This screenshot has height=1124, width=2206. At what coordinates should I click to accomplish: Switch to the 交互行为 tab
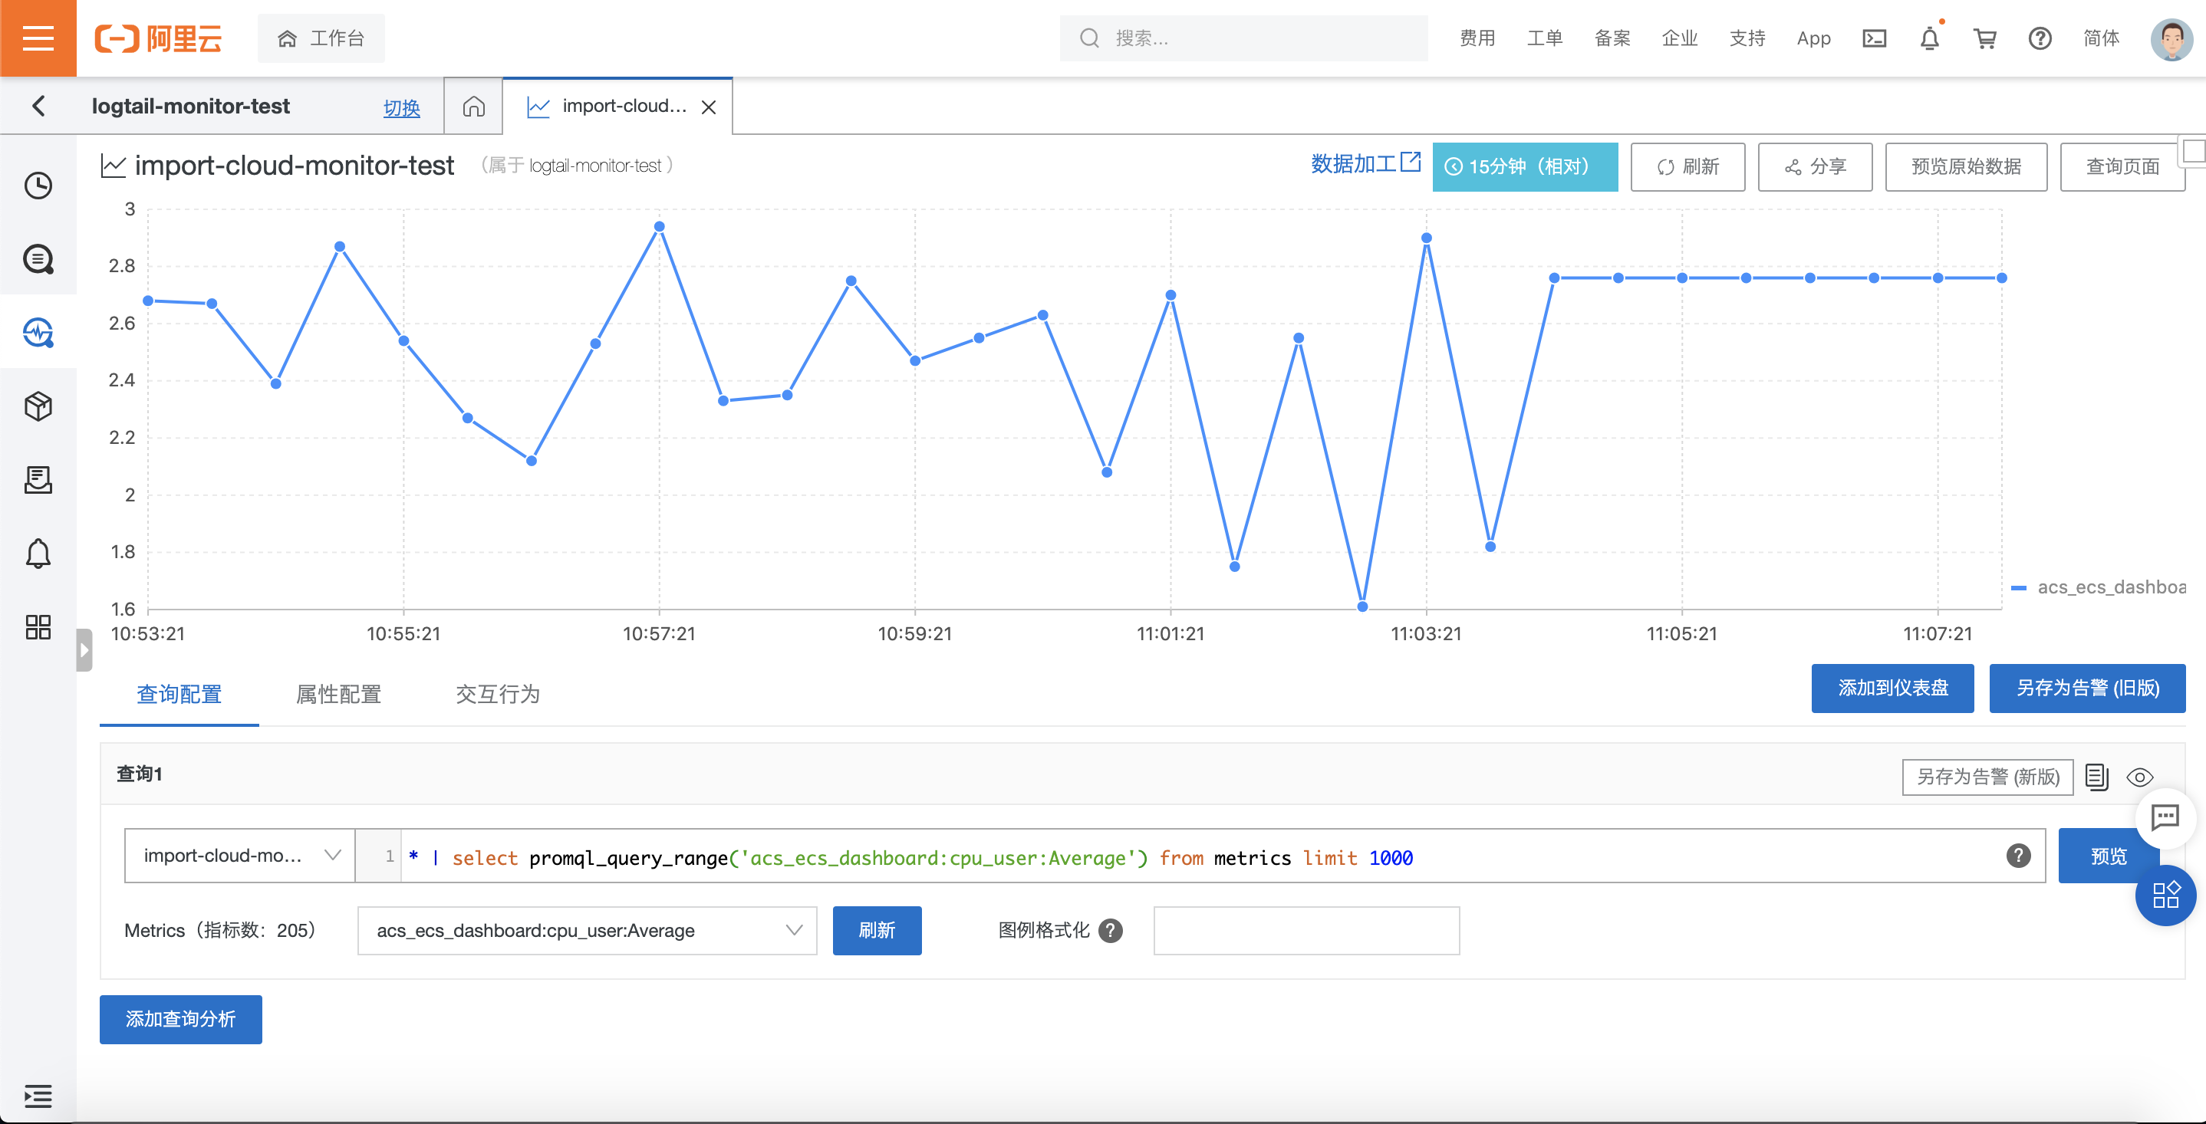point(498,695)
